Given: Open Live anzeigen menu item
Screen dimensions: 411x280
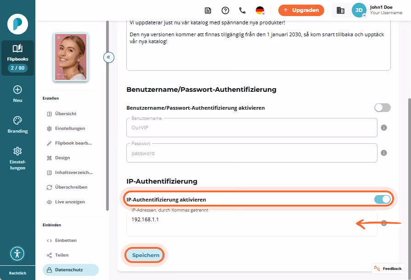Looking at the screenshot, I should [70, 202].
